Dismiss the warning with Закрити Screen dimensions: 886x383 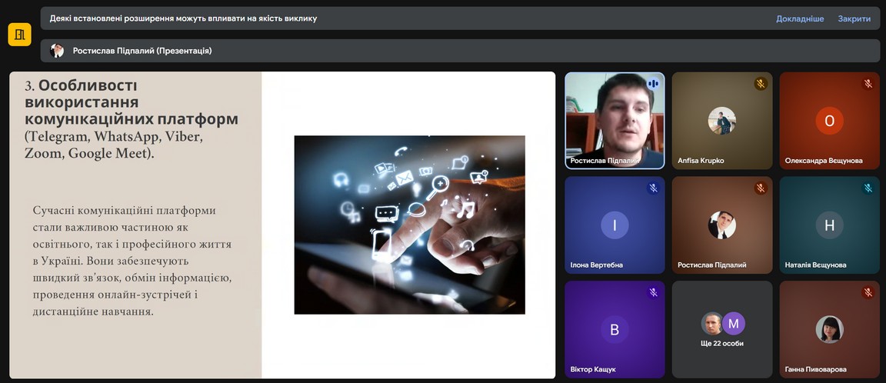(x=854, y=18)
